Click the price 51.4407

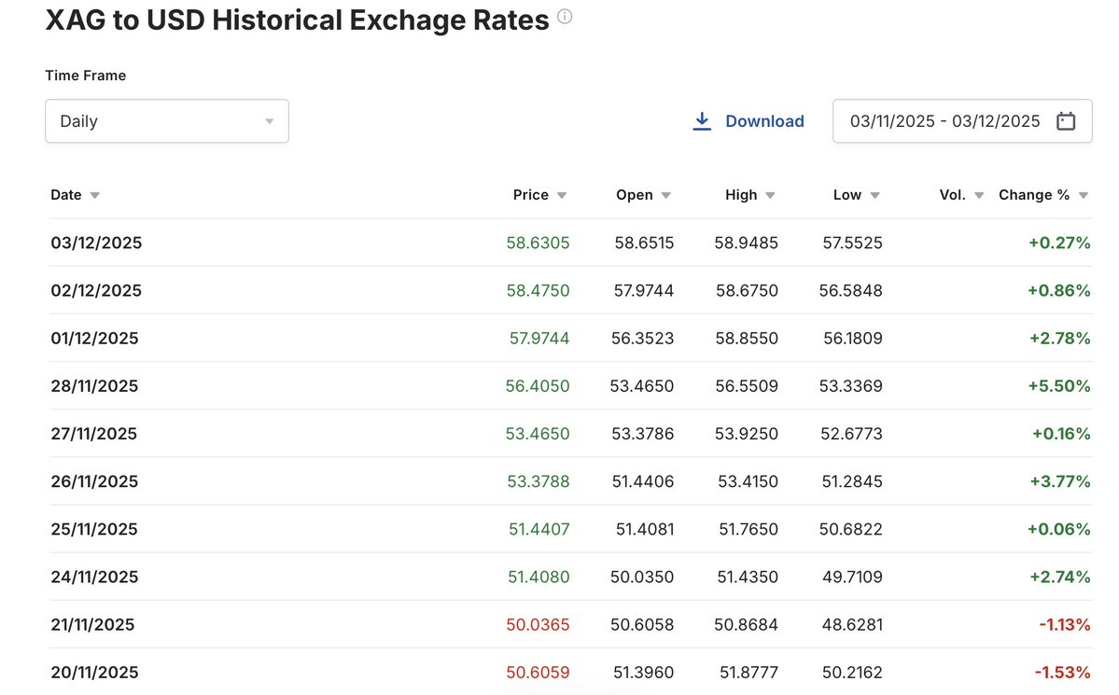pyautogui.click(x=539, y=530)
